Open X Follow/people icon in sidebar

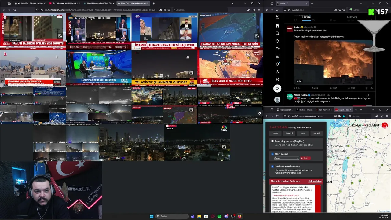tap(277, 49)
